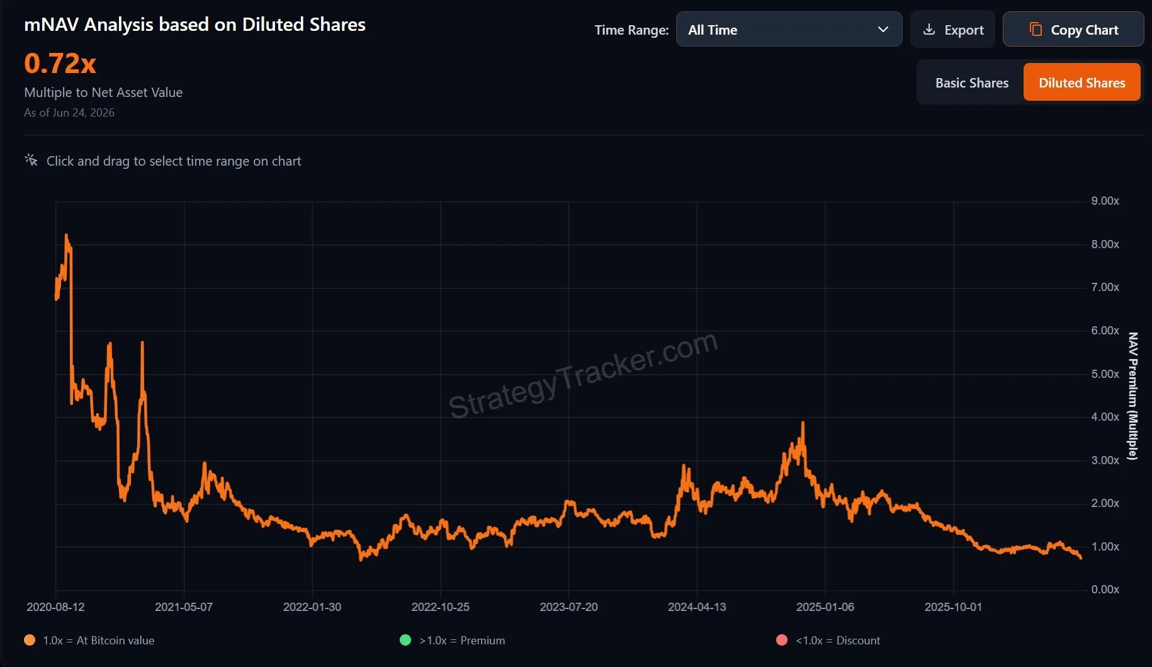Viewport: 1152px width, 667px height.
Task: Click the orange At Bitcoin value legend dot
Action: (x=30, y=640)
